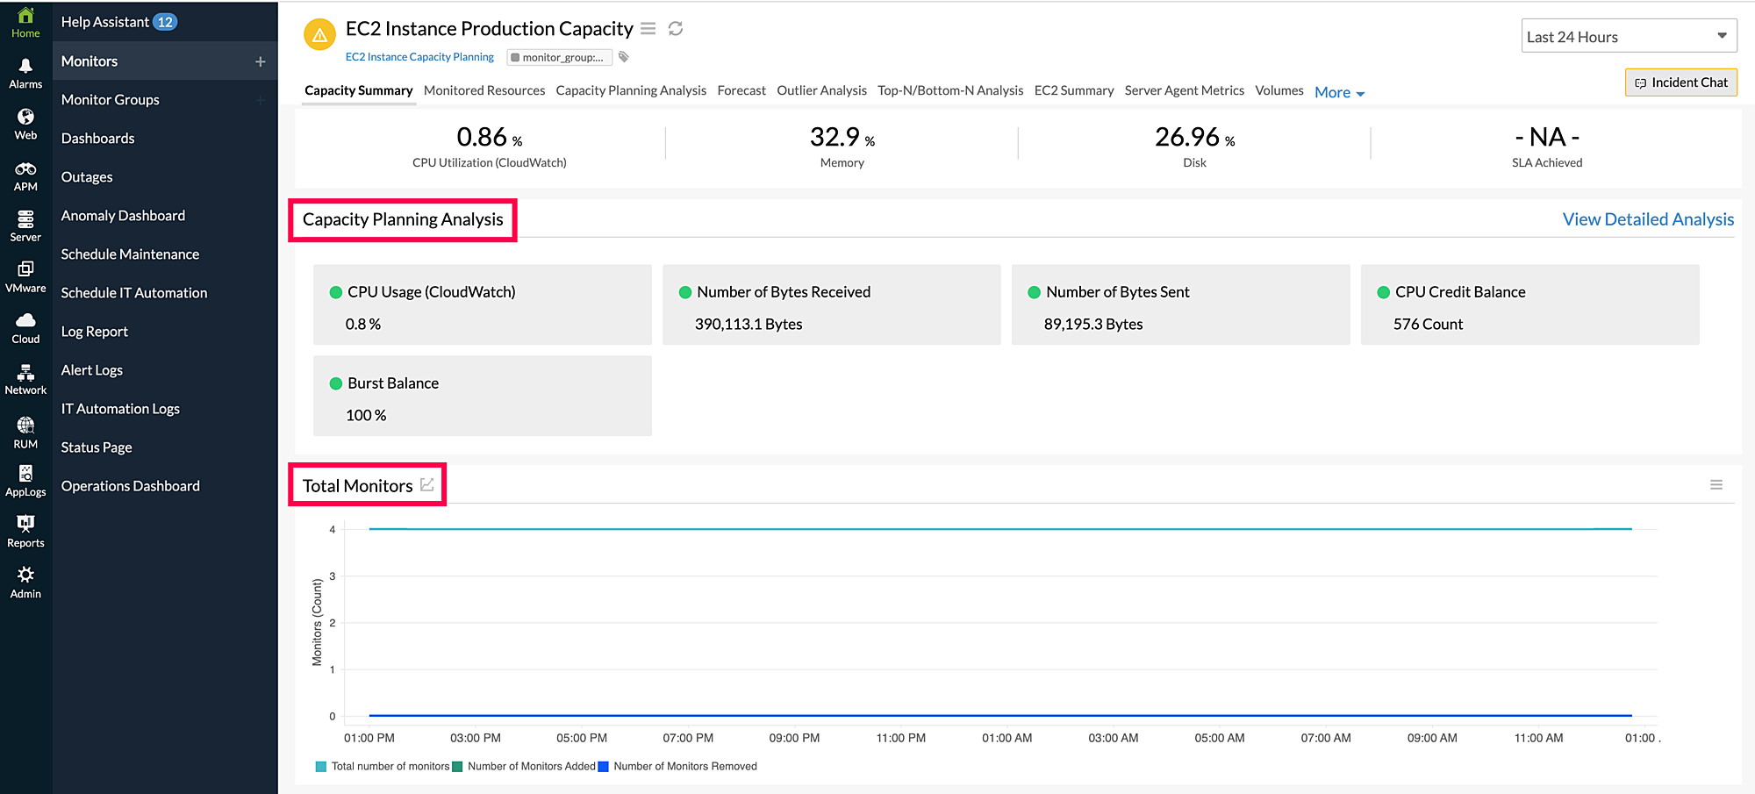Screen dimensions: 1755x794
Task: Select the Network icon in sidebar
Action: pyautogui.click(x=25, y=379)
